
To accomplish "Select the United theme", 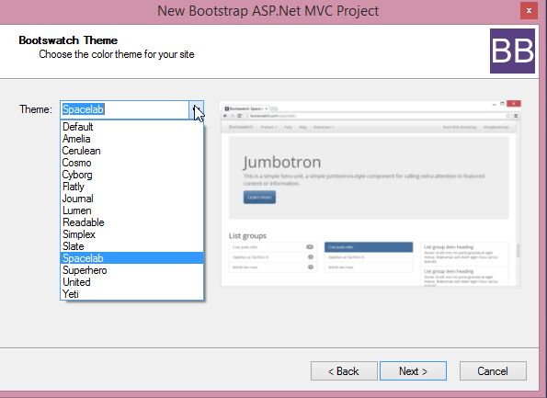I will pyautogui.click(x=131, y=282).
